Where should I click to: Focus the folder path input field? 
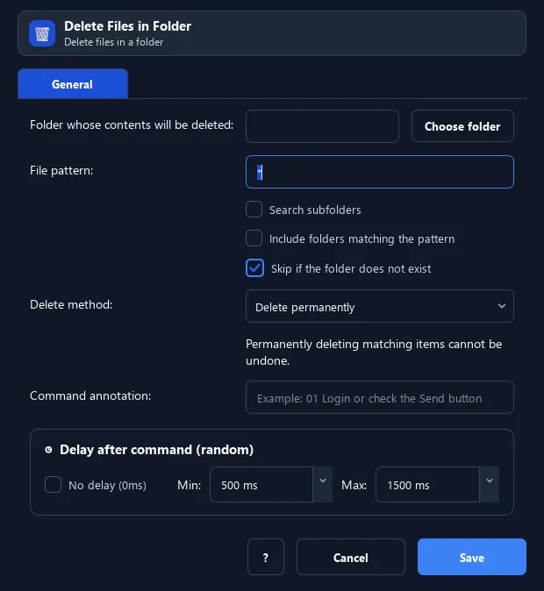tap(322, 126)
